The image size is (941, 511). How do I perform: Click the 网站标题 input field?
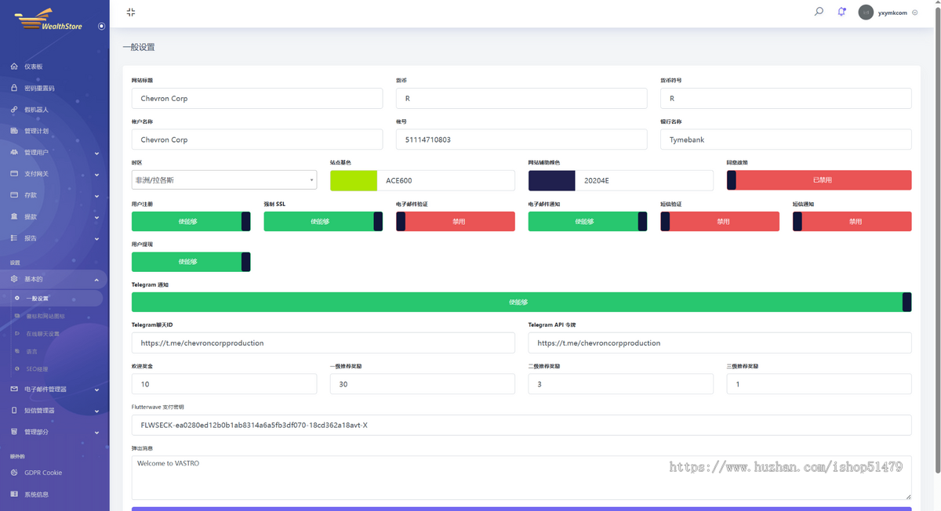click(257, 98)
